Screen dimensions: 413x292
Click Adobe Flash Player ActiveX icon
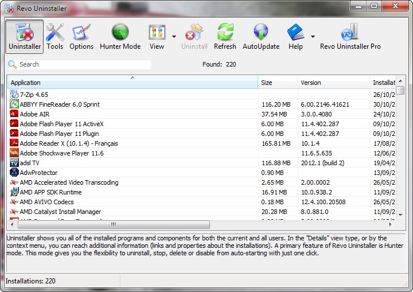click(x=14, y=123)
